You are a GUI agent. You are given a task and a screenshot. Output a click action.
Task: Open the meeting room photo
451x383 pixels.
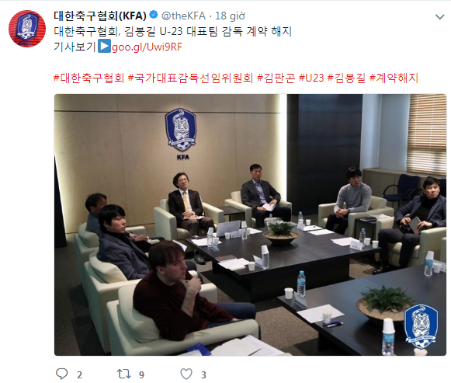(x=250, y=225)
